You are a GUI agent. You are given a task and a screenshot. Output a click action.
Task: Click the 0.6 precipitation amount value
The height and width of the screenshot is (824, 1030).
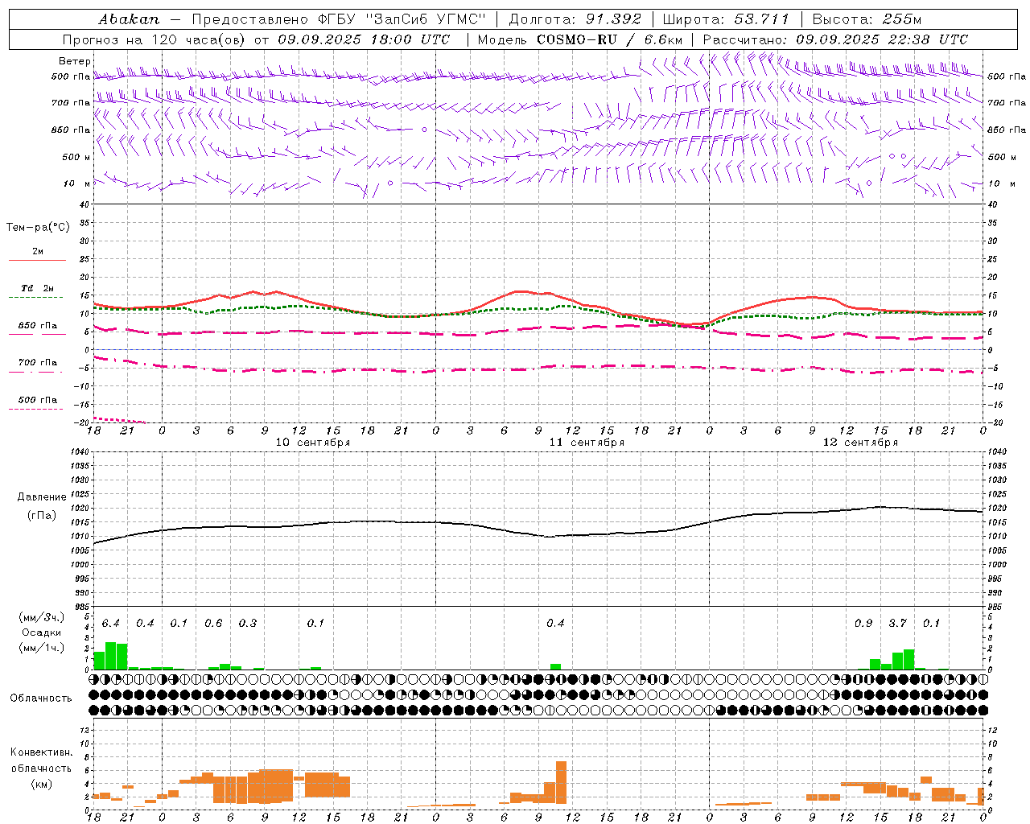point(213,624)
